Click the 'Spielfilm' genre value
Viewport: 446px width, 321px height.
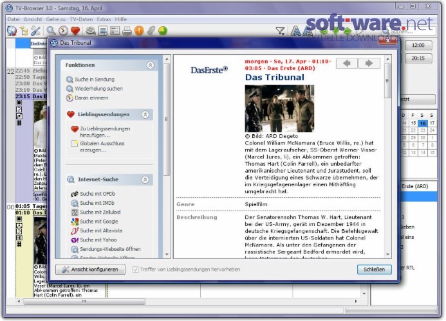click(256, 204)
